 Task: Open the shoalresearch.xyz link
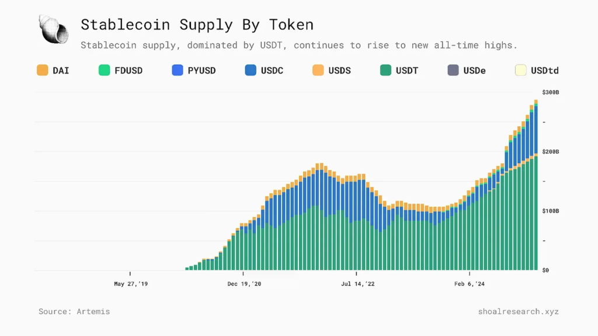(x=518, y=311)
